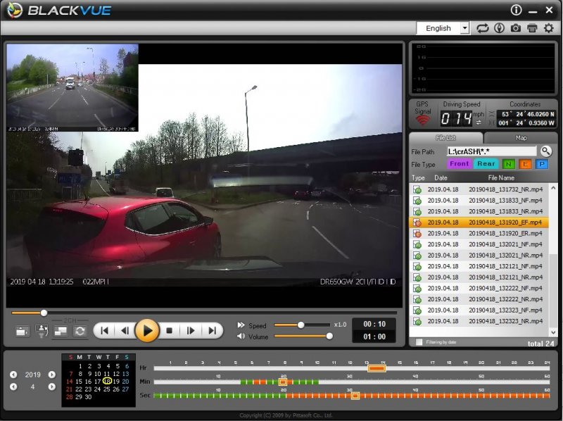Toggle the Front file type filter
Viewport: 563px width, 421px height.
(459, 164)
